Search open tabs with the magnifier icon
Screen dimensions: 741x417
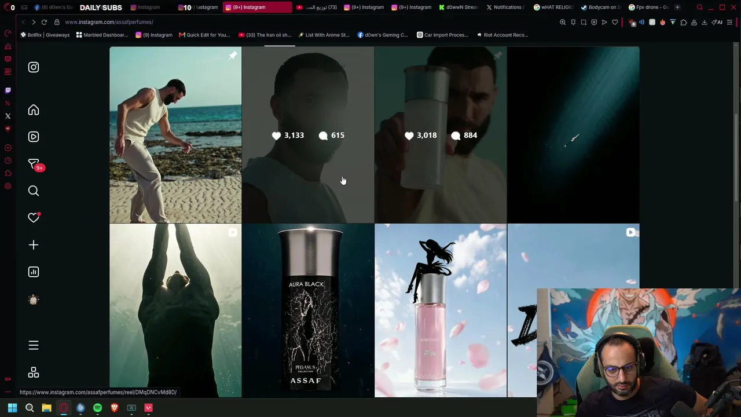pyautogui.click(x=699, y=8)
